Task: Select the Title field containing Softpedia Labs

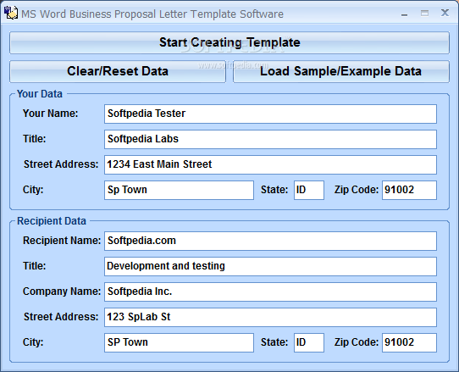Action: 270,139
